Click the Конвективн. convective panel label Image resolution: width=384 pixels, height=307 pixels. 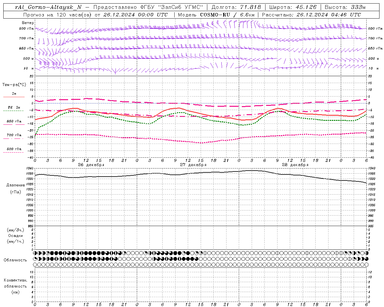tap(15, 280)
